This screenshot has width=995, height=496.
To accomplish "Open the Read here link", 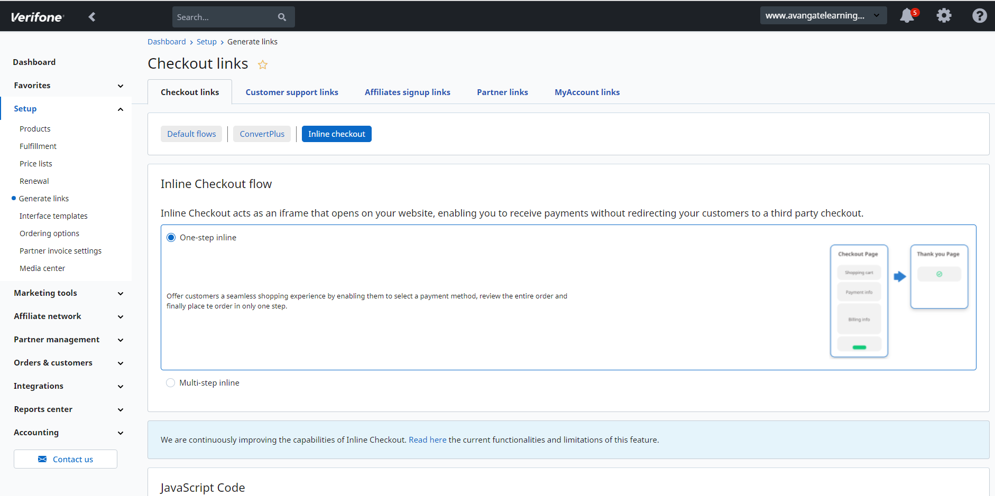I will coord(427,439).
